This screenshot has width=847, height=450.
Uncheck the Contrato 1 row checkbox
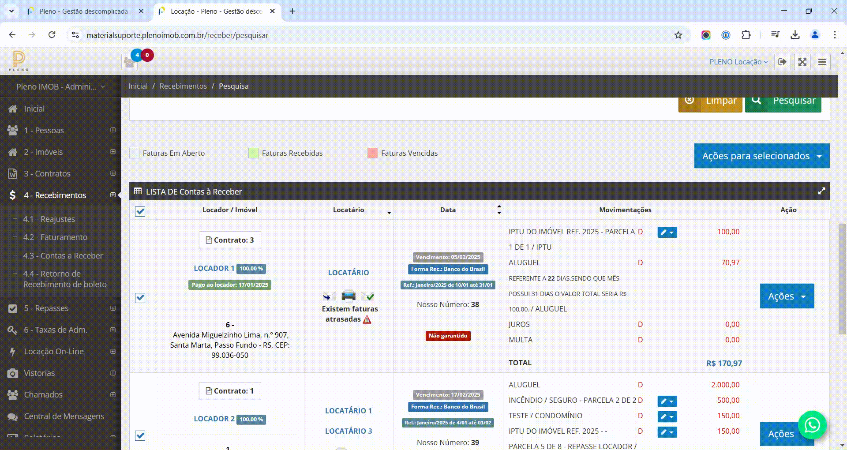(140, 435)
